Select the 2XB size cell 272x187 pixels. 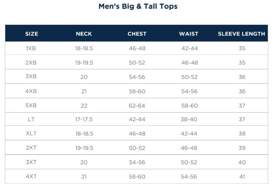31,63
